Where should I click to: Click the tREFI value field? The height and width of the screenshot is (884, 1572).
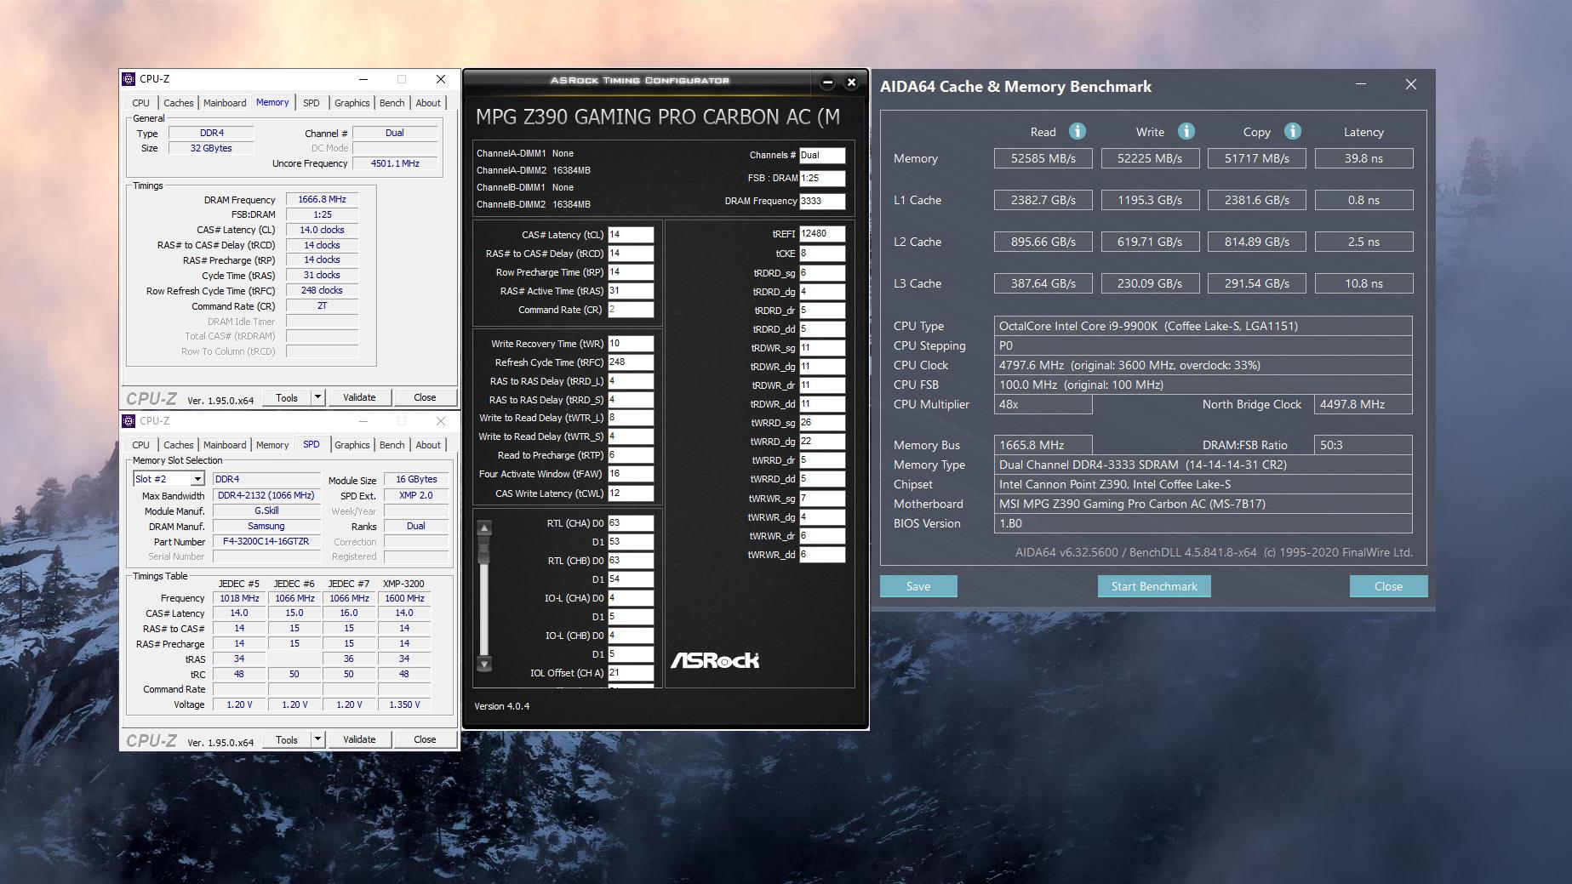coord(822,233)
